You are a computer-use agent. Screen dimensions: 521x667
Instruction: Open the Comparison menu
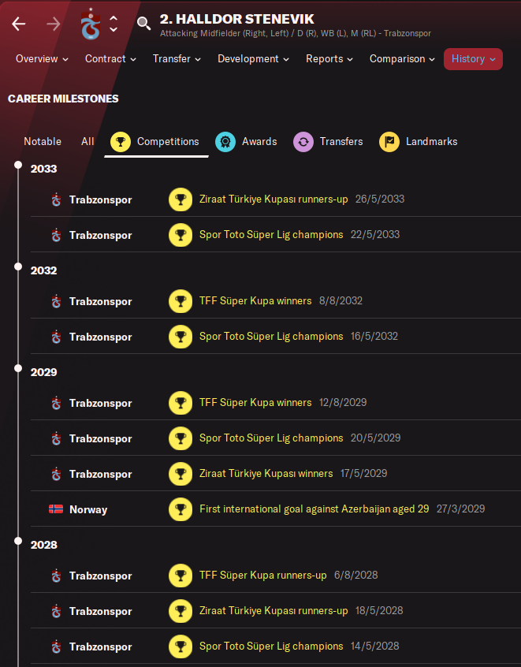click(402, 59)
